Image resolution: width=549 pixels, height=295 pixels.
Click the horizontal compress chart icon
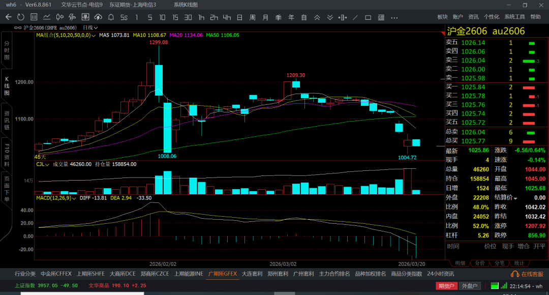(x=343, y=17)
